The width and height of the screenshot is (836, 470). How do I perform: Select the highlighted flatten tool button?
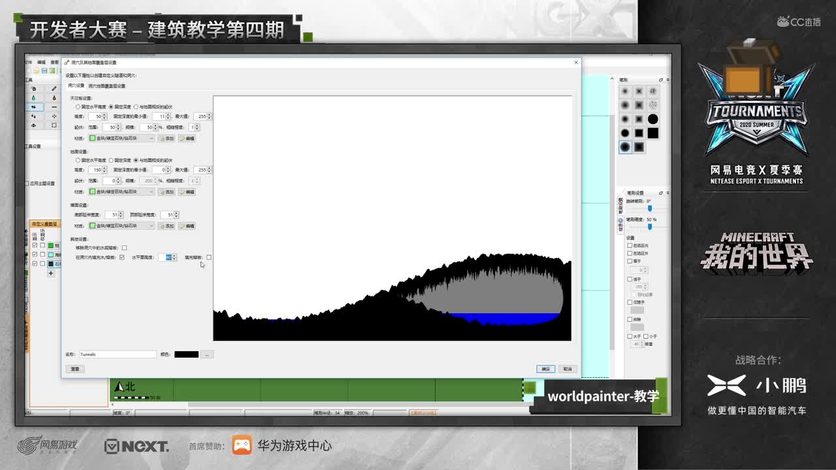34,107
